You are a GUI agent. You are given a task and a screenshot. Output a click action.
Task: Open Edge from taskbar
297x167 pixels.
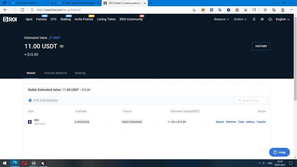[x=15, y=163]
